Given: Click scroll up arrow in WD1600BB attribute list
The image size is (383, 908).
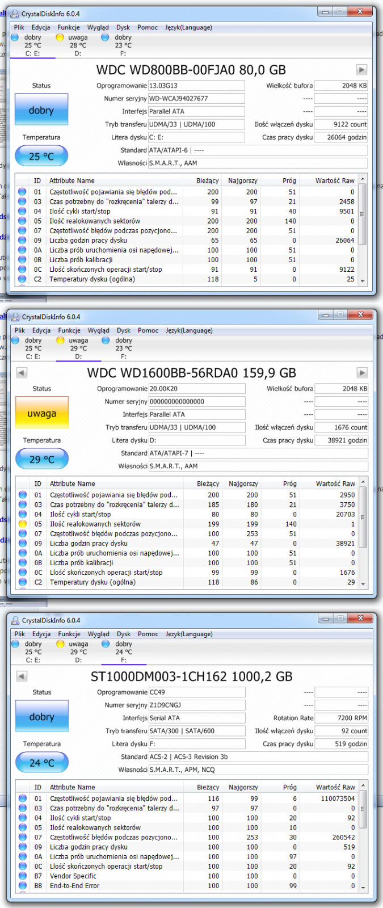Looking at the screenshot, I should tap(363, 482).
